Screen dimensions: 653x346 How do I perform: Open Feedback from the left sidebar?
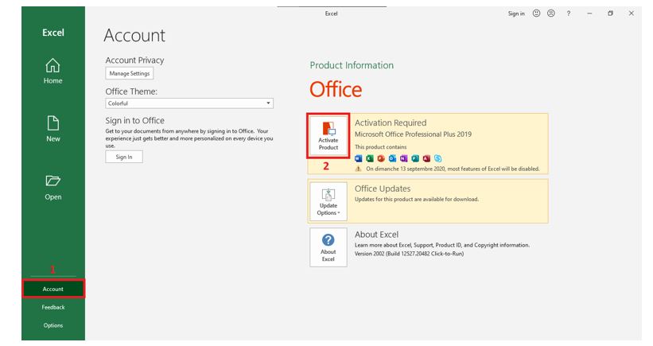[x=52, y=307]
